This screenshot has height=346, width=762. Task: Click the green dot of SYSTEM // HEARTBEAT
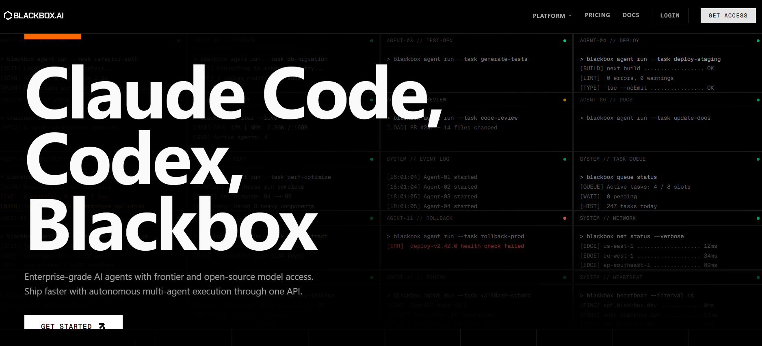click(758, 277)
